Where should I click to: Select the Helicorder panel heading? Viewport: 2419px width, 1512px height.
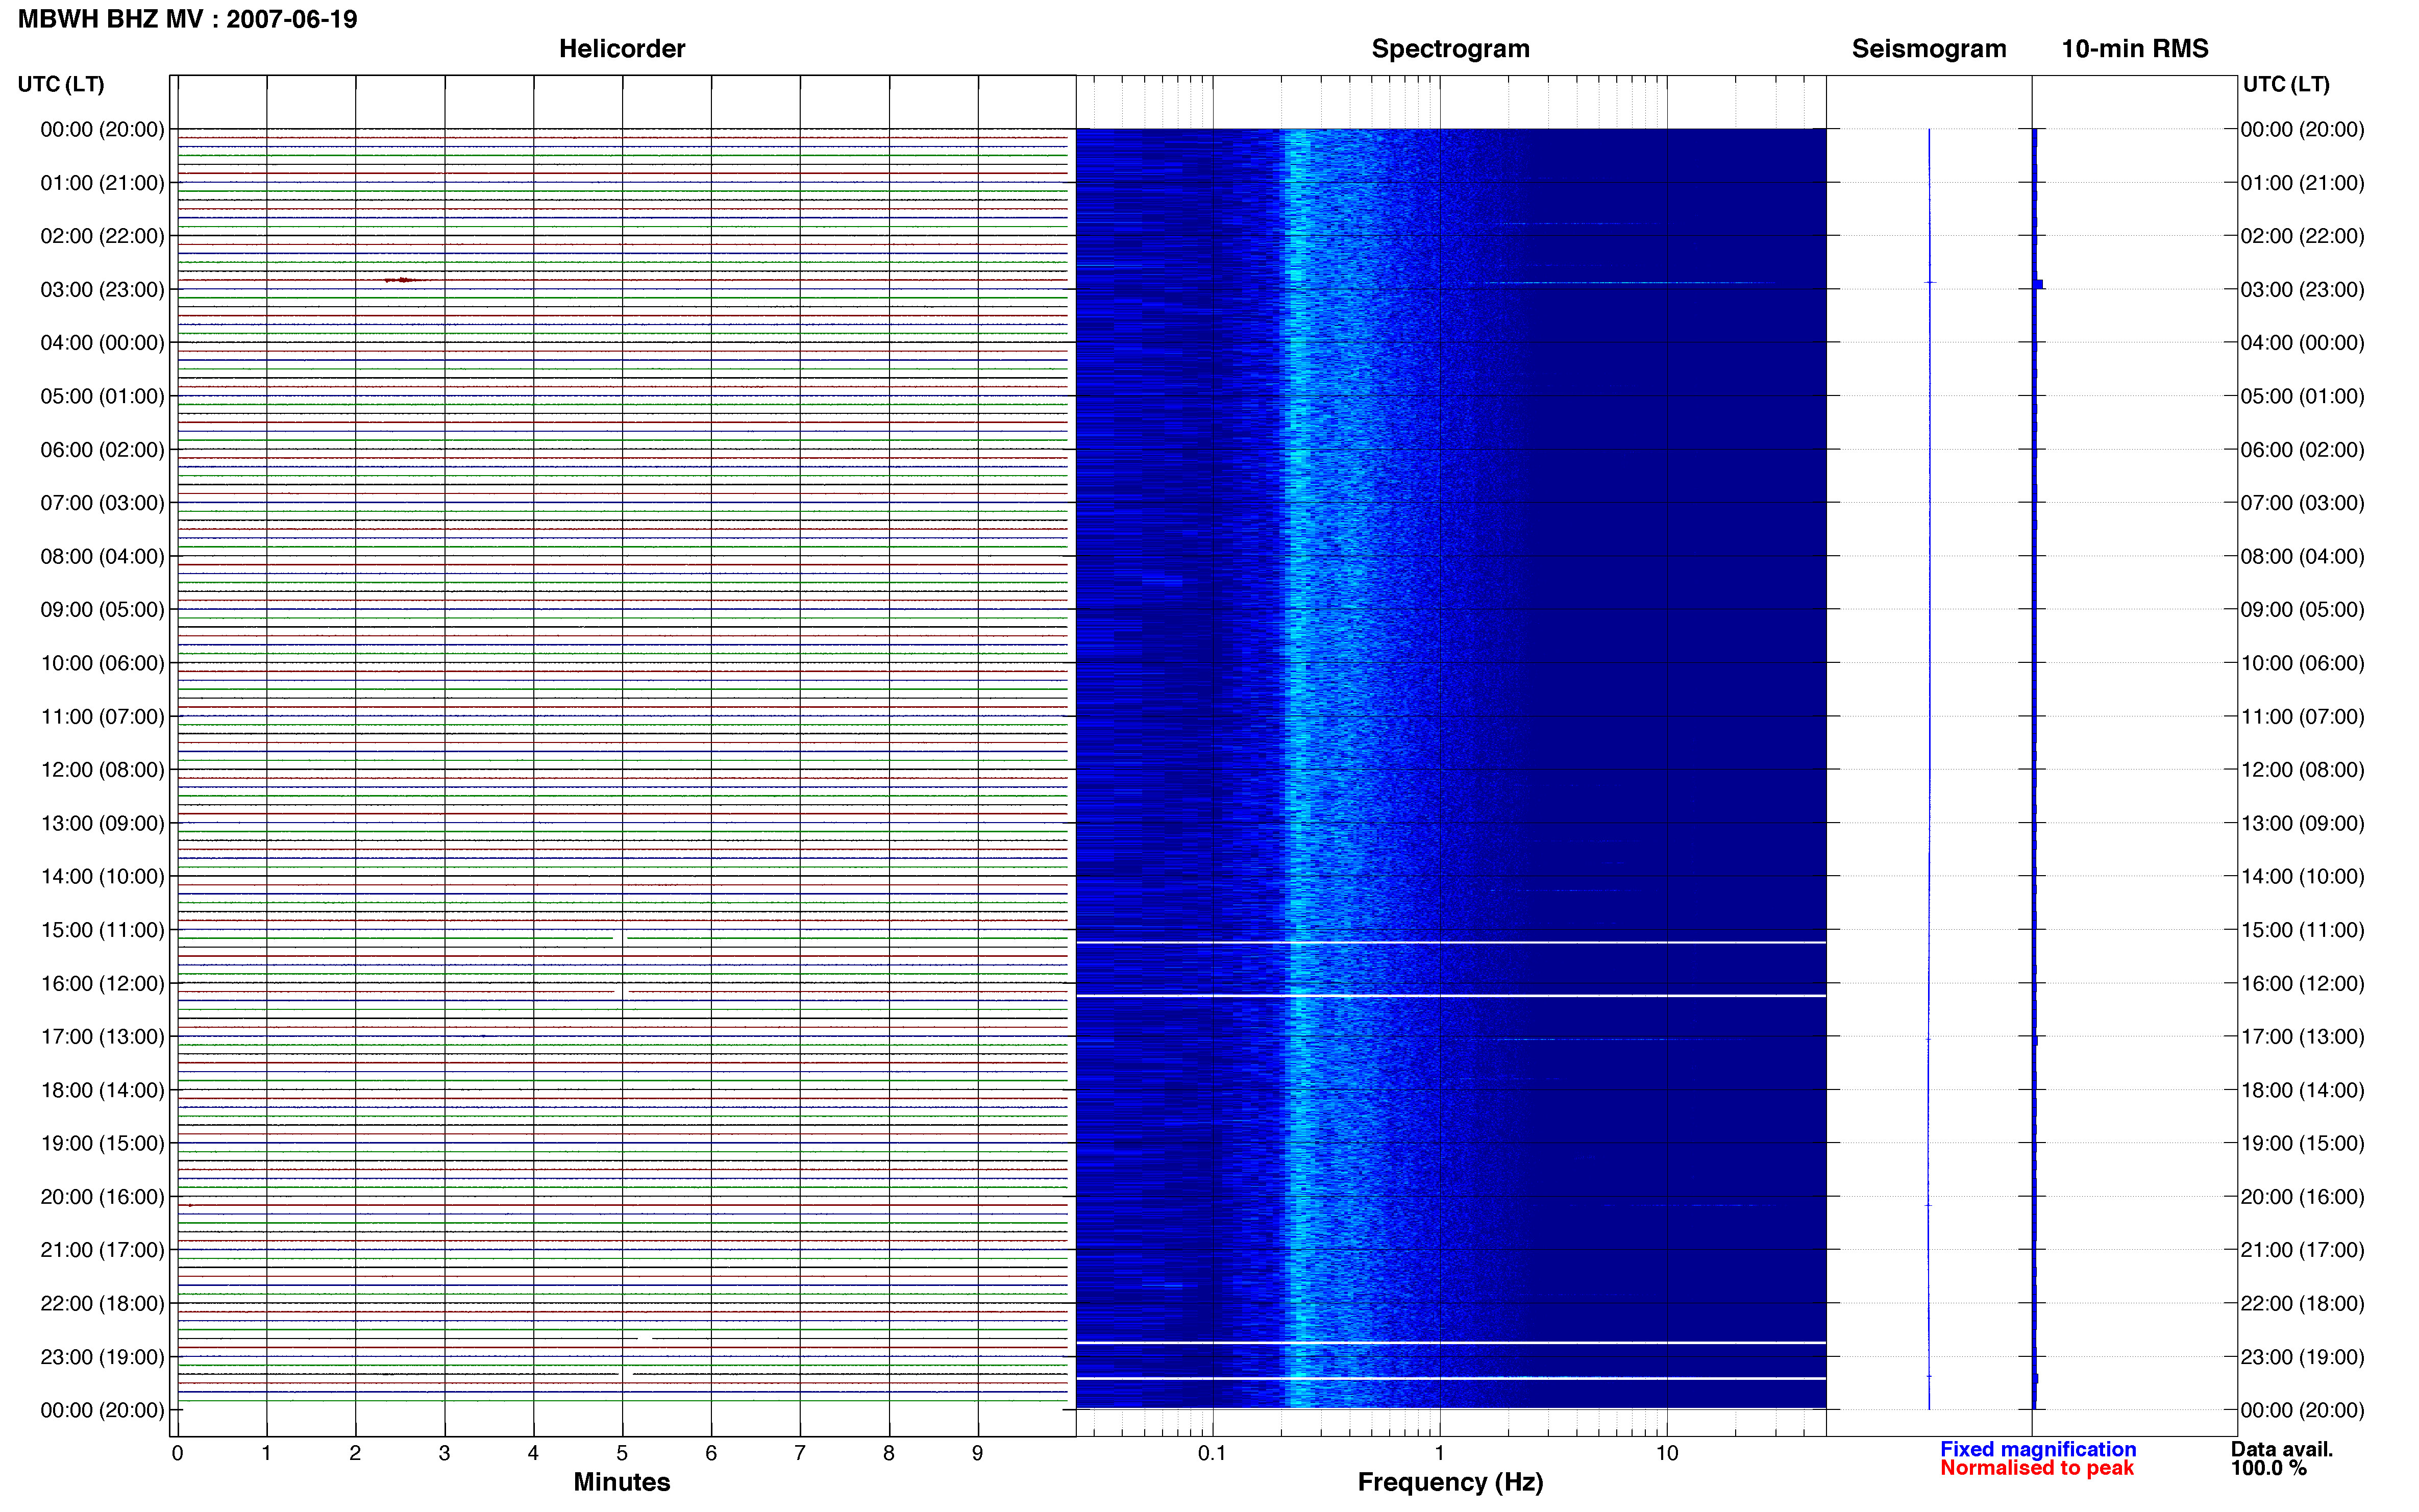[x=621, y=49]
